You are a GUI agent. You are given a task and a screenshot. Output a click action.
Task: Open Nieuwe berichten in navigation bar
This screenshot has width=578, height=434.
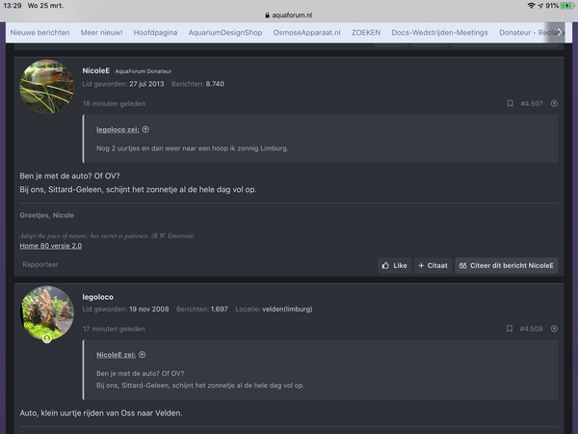[x=39, y=33]
